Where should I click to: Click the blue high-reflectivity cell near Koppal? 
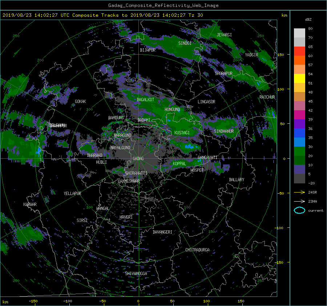pos(189,146)
